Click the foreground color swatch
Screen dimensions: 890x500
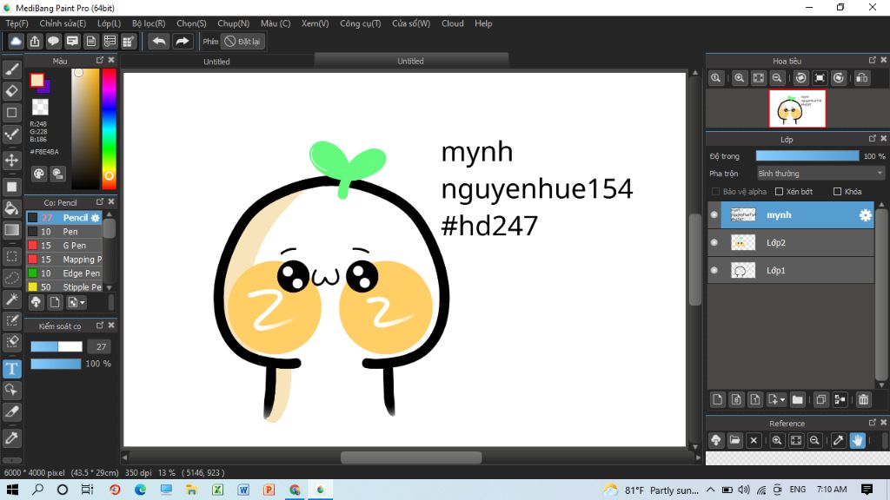pyautogui.click(x=37, y=81)
